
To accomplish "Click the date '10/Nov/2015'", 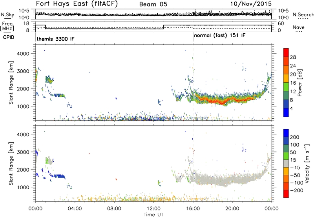I will pyautogui.click(x=251, y=4).
